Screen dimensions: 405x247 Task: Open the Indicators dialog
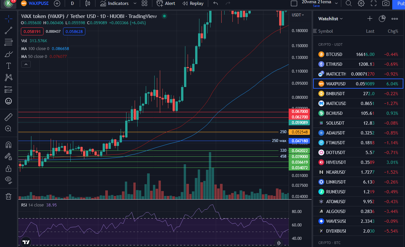114,3
